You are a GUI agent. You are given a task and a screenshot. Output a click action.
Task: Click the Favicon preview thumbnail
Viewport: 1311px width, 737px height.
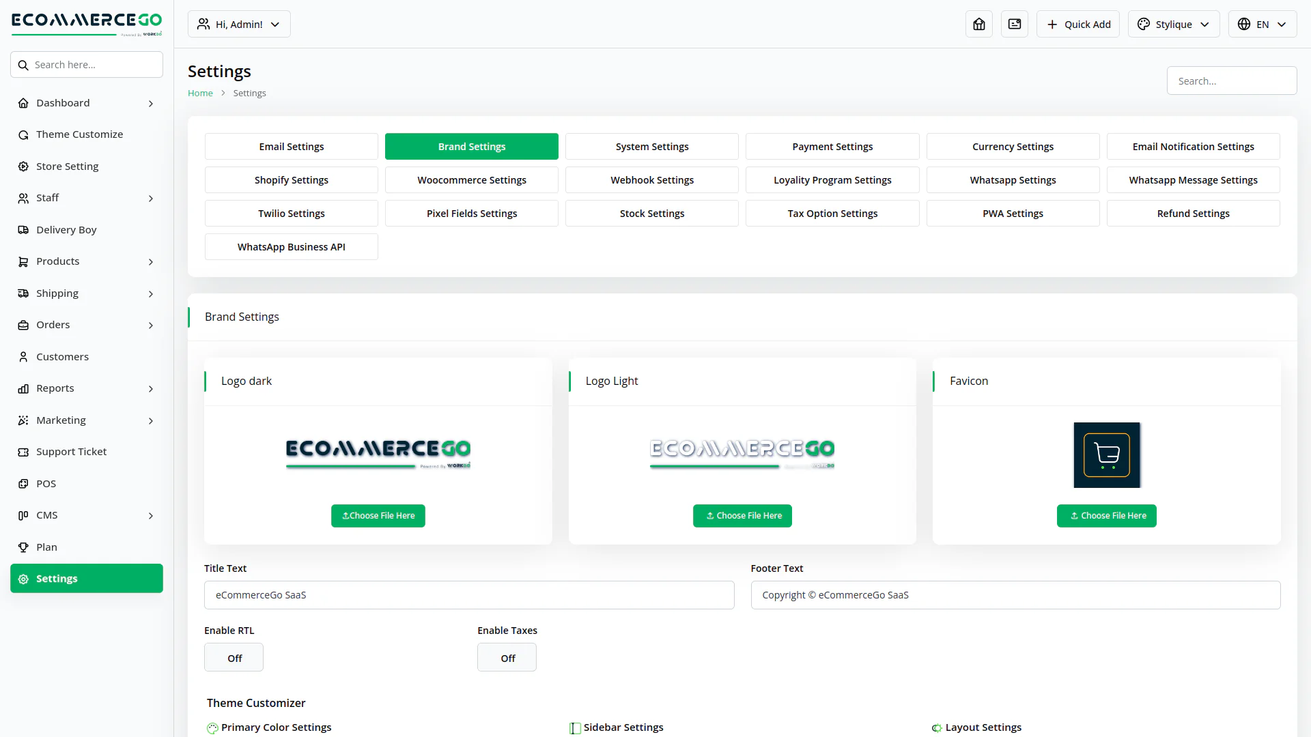tap(1106, 455)
